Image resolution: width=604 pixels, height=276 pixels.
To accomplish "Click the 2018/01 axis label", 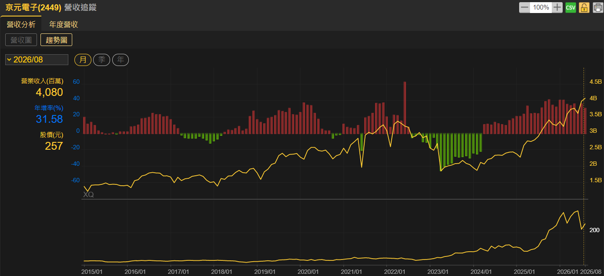I will pyautogui.click(x=222, y=271).
